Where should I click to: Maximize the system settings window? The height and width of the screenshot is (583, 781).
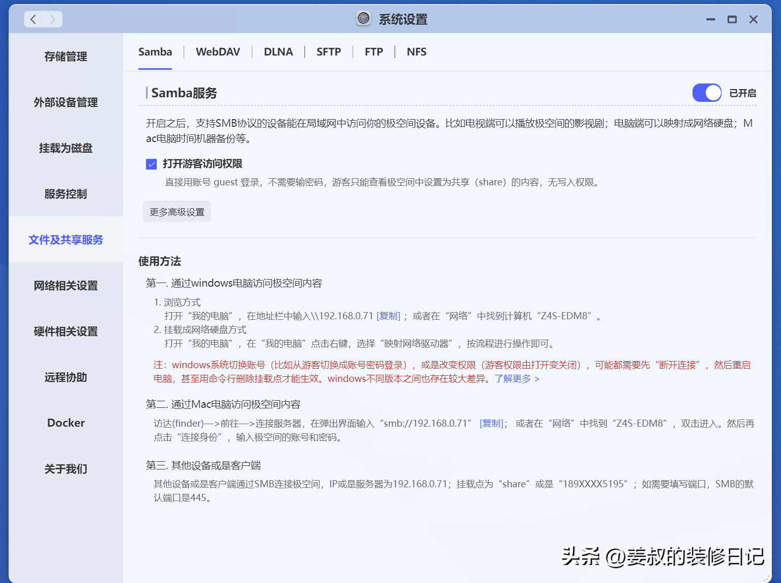click(x=732, y=19)
